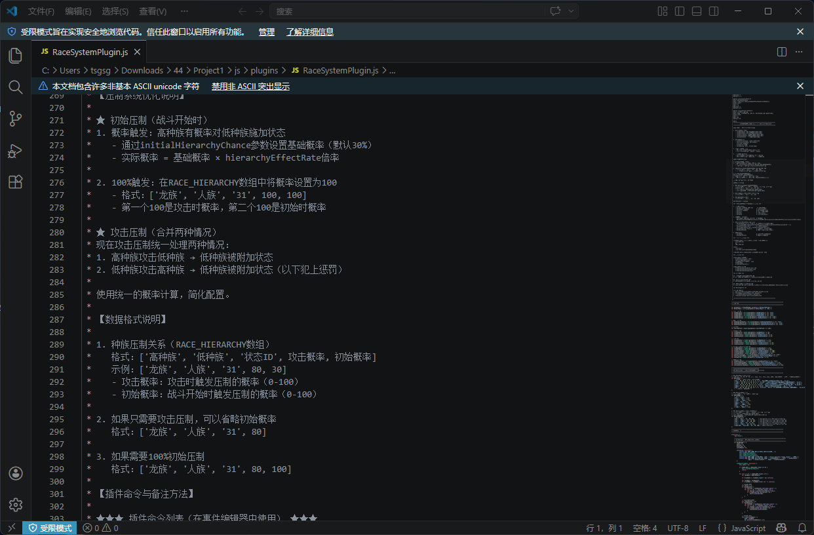Open the Extensions view

pos(15,182)
